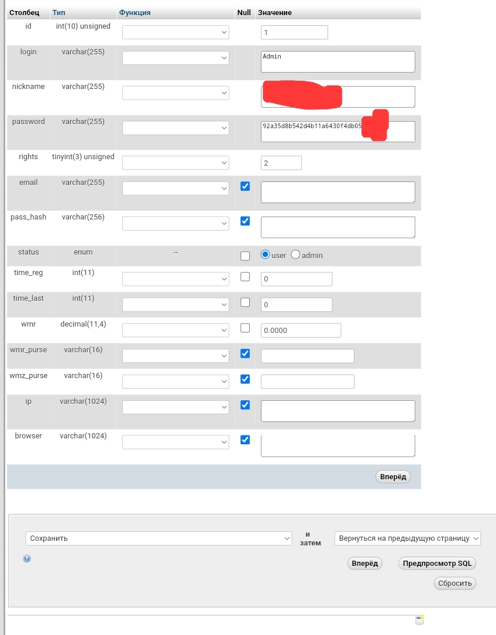The width and height of the screenshot is (496, 635).
Task: Enable the Null checkbox for time_reg
Action: [245, 277]
